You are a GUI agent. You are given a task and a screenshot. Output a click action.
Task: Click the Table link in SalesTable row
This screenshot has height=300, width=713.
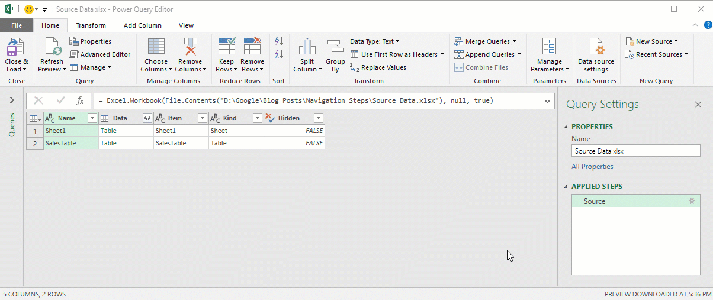(x=108, y=143)
